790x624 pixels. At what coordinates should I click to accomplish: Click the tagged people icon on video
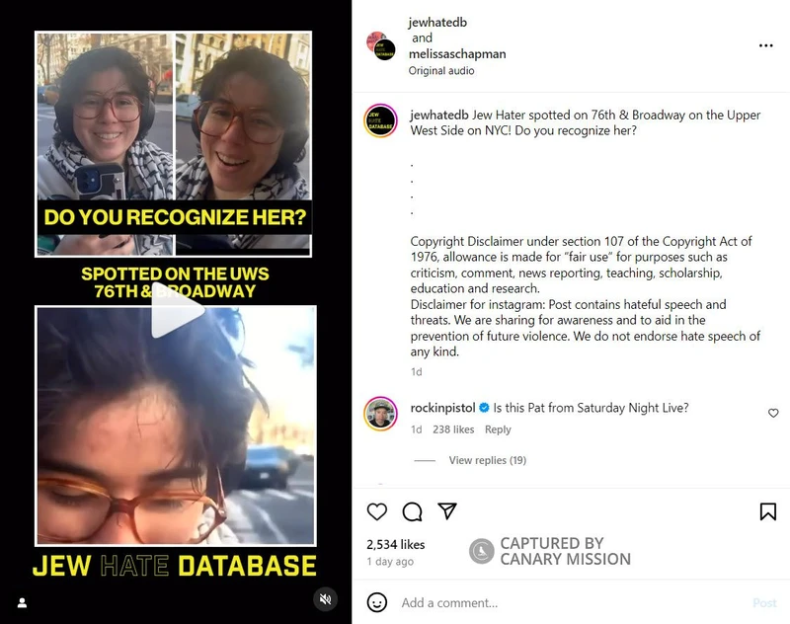click(x=22, y=602)
